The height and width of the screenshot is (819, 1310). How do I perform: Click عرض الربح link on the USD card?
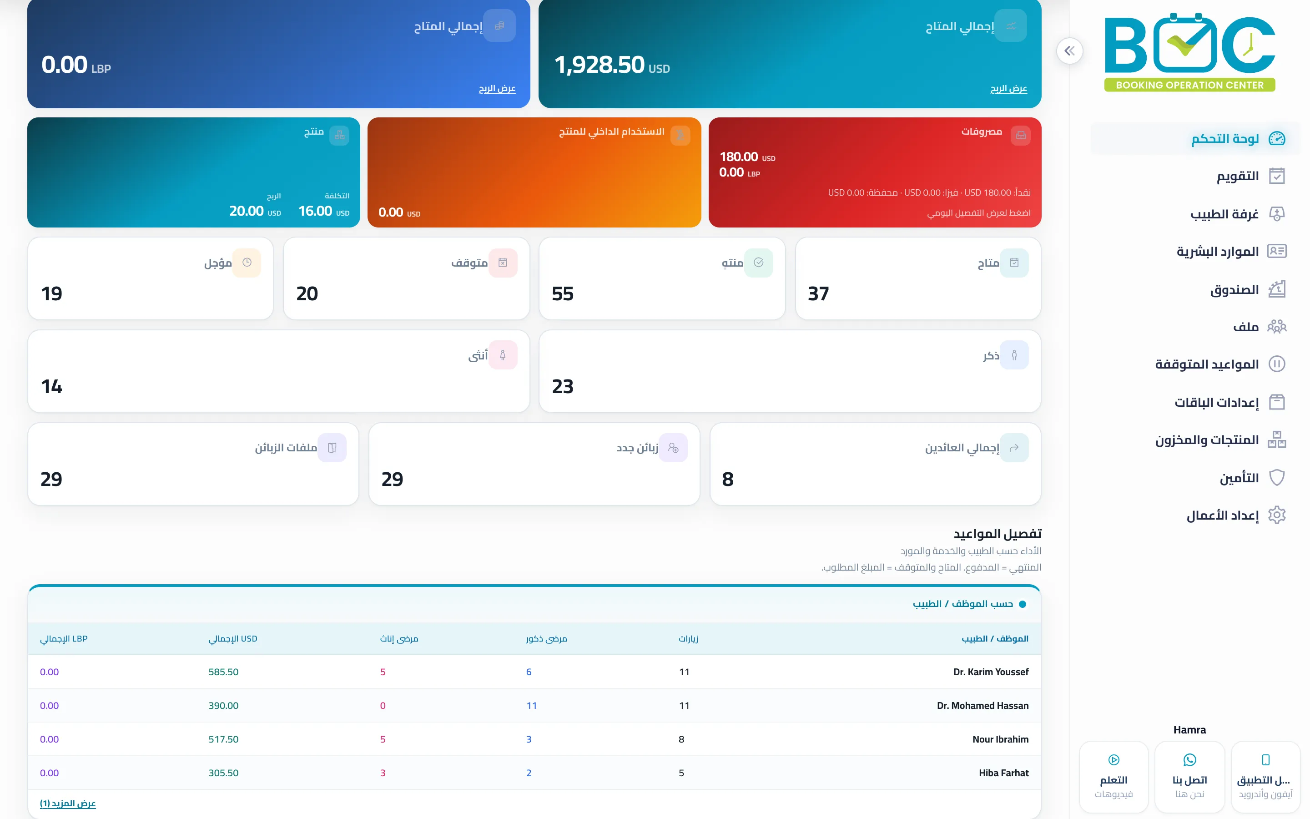pos(1008,88)
